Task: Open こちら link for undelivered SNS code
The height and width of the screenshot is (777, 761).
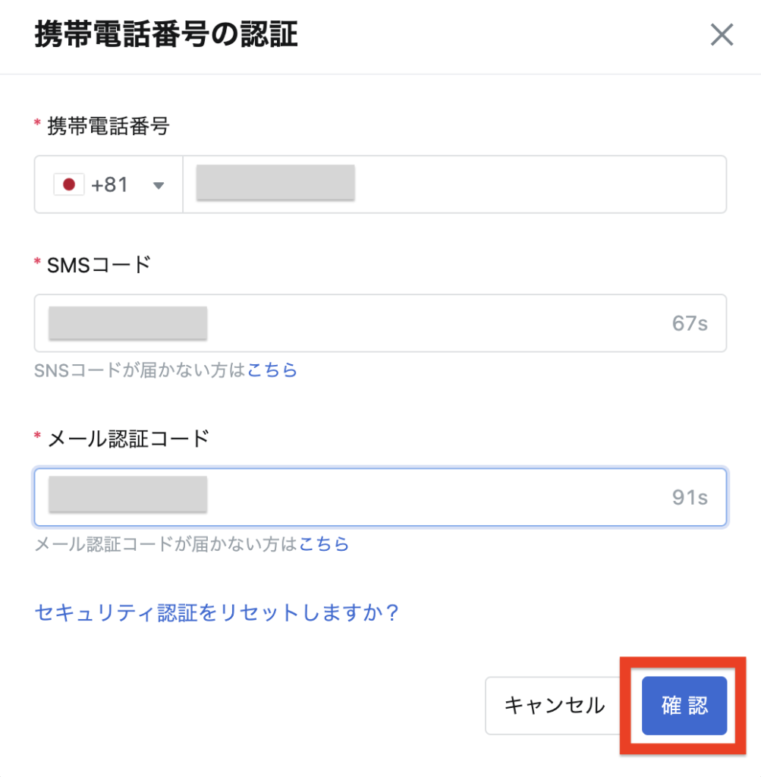Action: pos(272,370)
